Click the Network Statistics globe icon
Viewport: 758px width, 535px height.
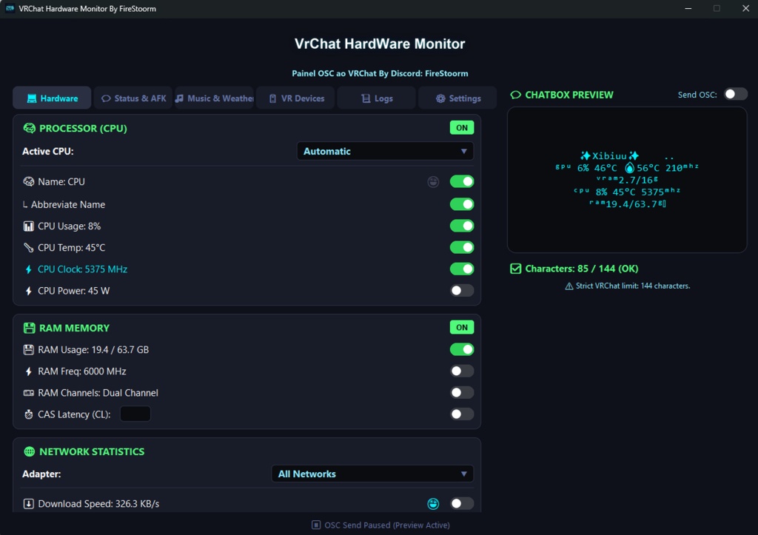(x=30, y=451)
